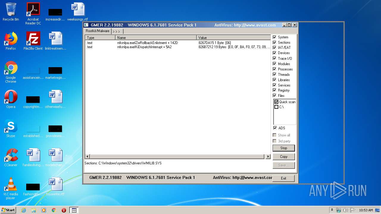Open Internet Explorer from the taskbar
Screen dimensions: 381x214
(x=24, y=210)
